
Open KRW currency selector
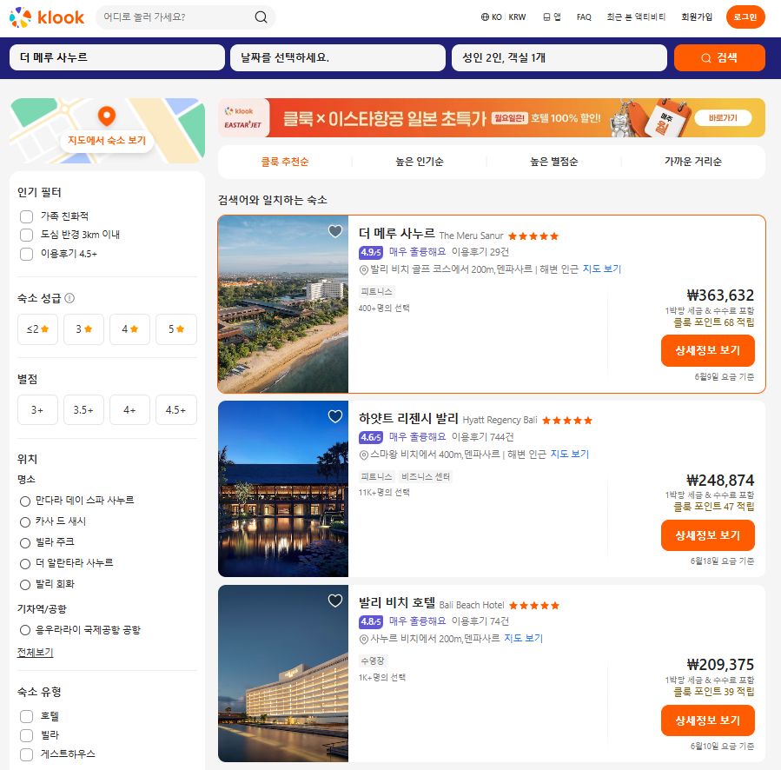click(517, 17)
